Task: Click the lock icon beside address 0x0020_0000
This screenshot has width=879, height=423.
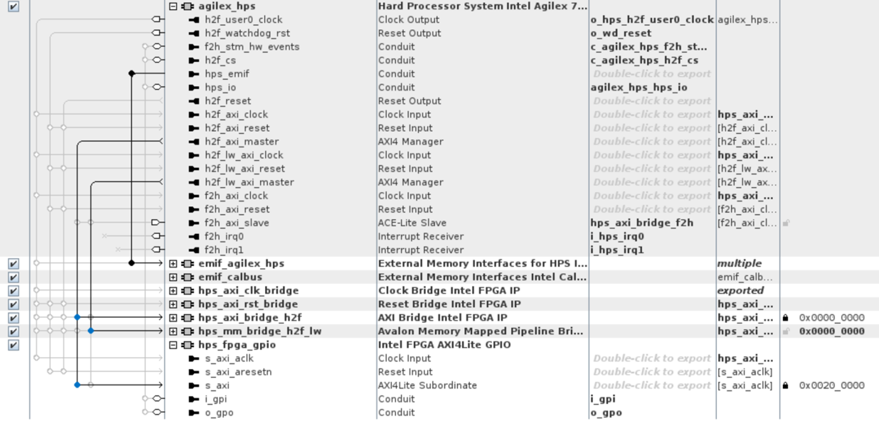Action: pyautogui.click(x=786, y=386)
